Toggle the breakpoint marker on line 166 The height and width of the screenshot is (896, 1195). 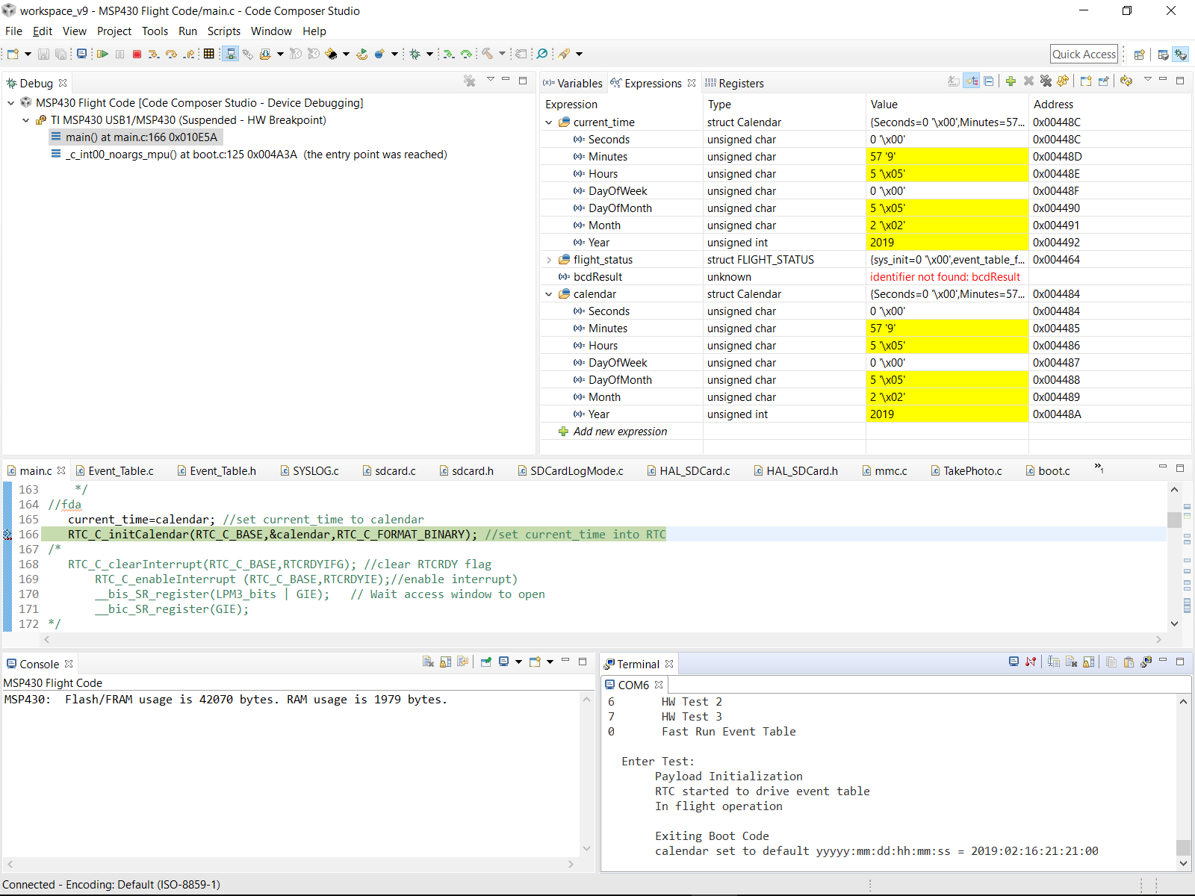(7, 535)
